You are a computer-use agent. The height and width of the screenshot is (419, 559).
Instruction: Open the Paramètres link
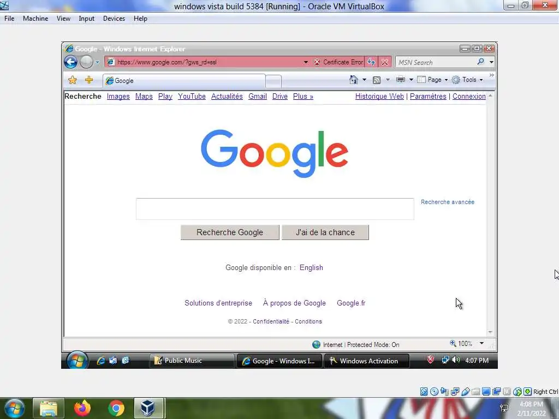[428, 97]
